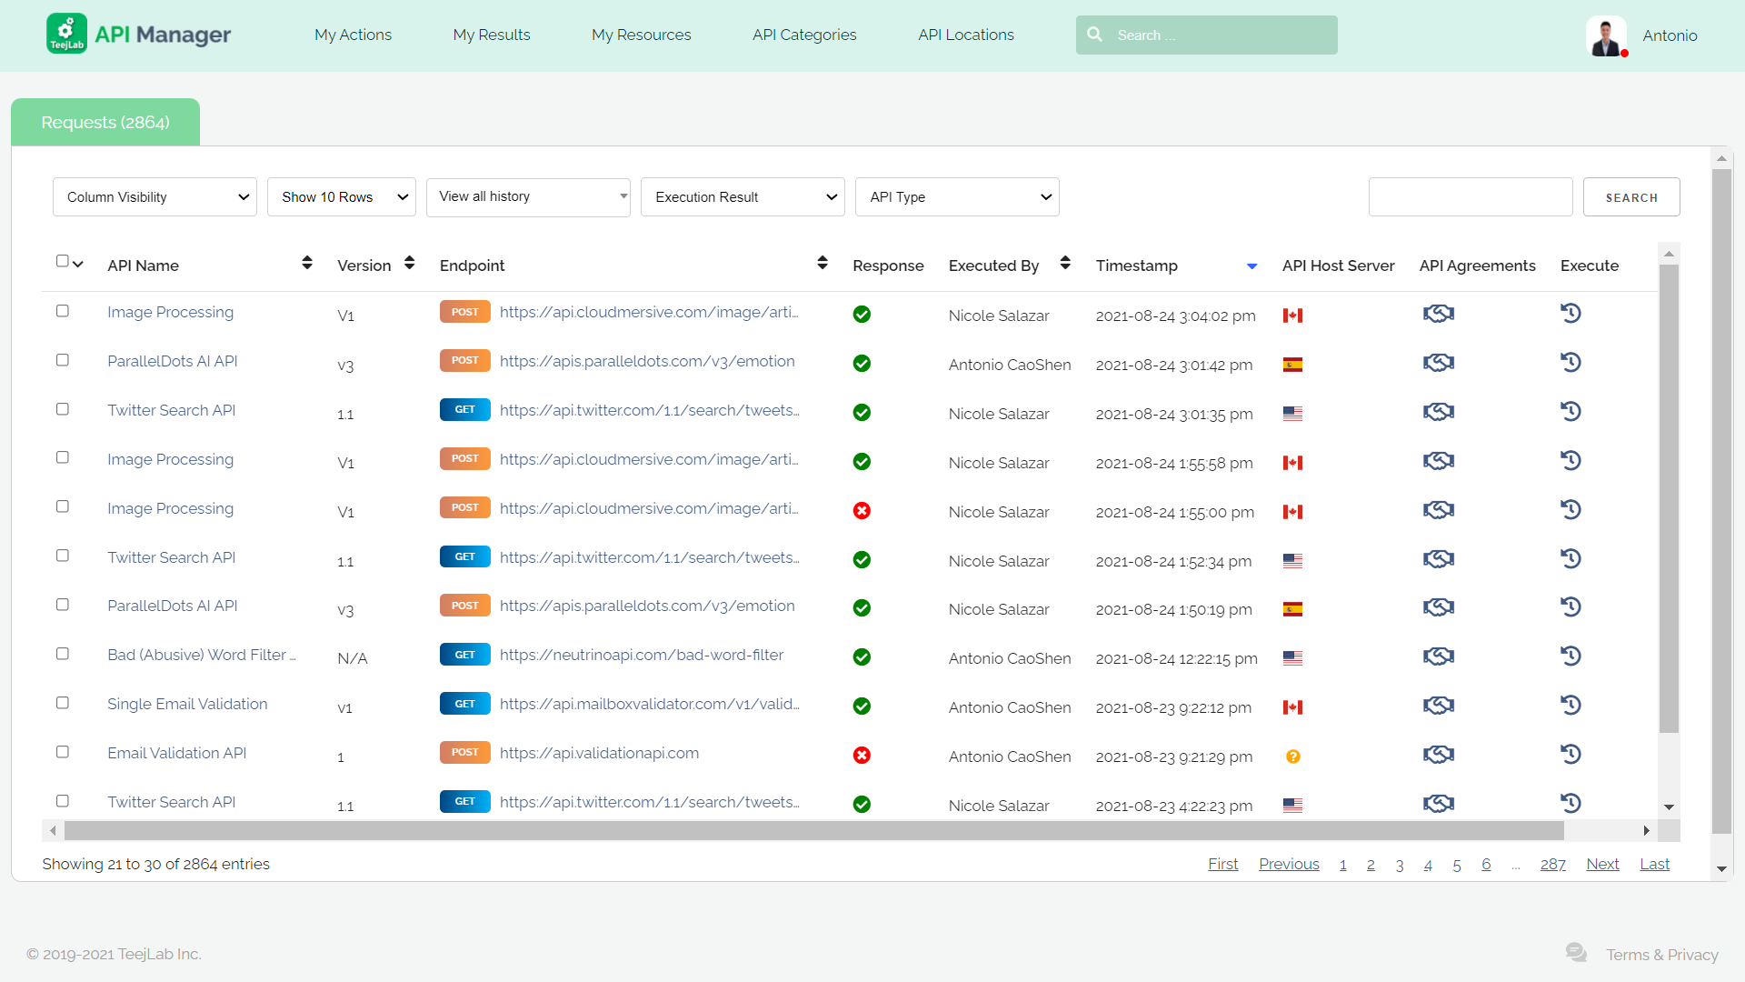Go to the Next page link
This screenshot has width=1745, height=982.
(x=1601, y=864)
